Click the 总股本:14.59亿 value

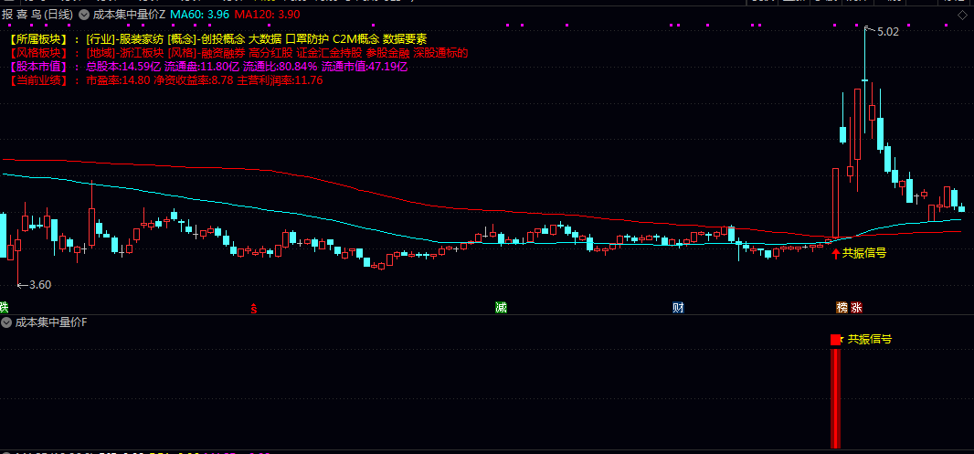(x=123, y=67)
